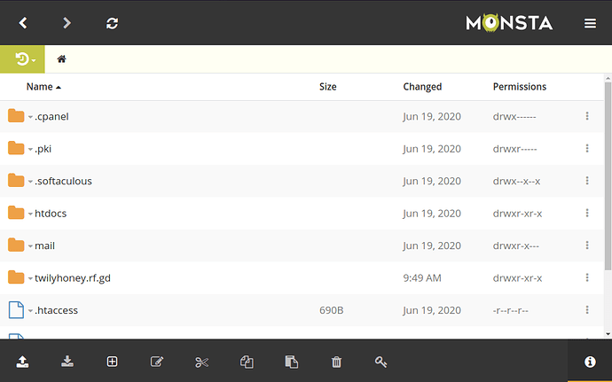Viewport: 612px width, 382px height.
Task: Open the three-dot menu for mail
Action: coord(586,246)
